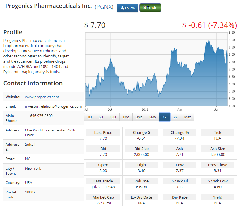Click the State value NY
Screen dimensions: 239x206
[x=28, y=159]
